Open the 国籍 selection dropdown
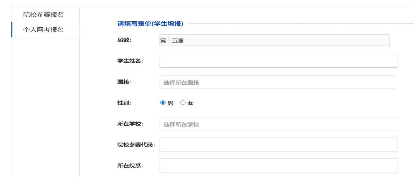Image resolution: width=414 pixels, height=177 pixels. [x=278, y=82]
